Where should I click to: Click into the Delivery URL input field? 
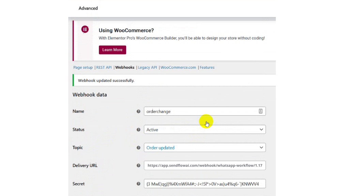(x=205, y=165)
